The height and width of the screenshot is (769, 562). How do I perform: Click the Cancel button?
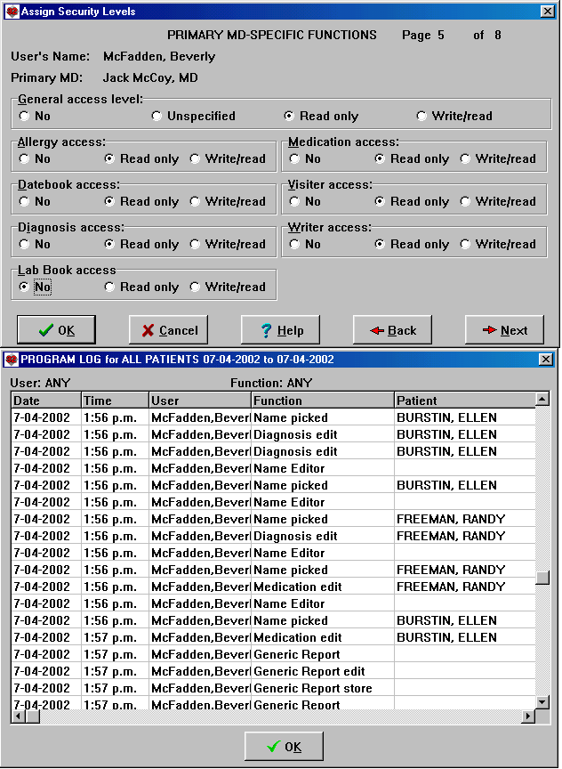(169, 330)
